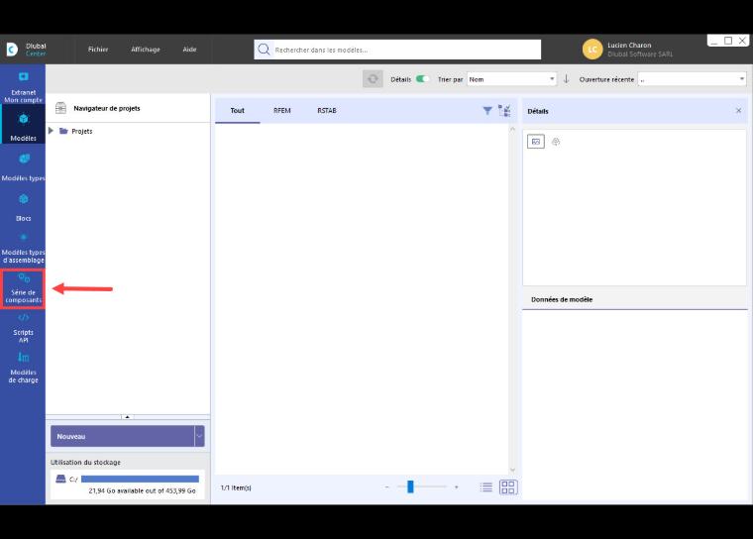Switch to grid view icon
Viewport: 753px width, 539px height.
tap(508, 487)
